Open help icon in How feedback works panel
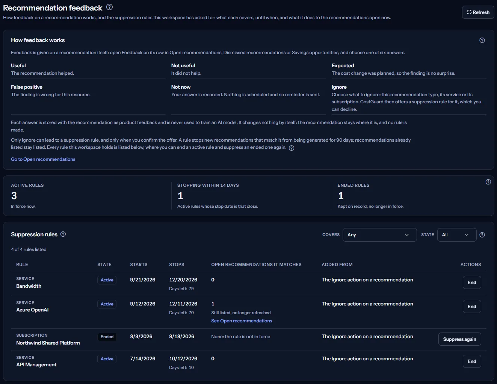 482,40
